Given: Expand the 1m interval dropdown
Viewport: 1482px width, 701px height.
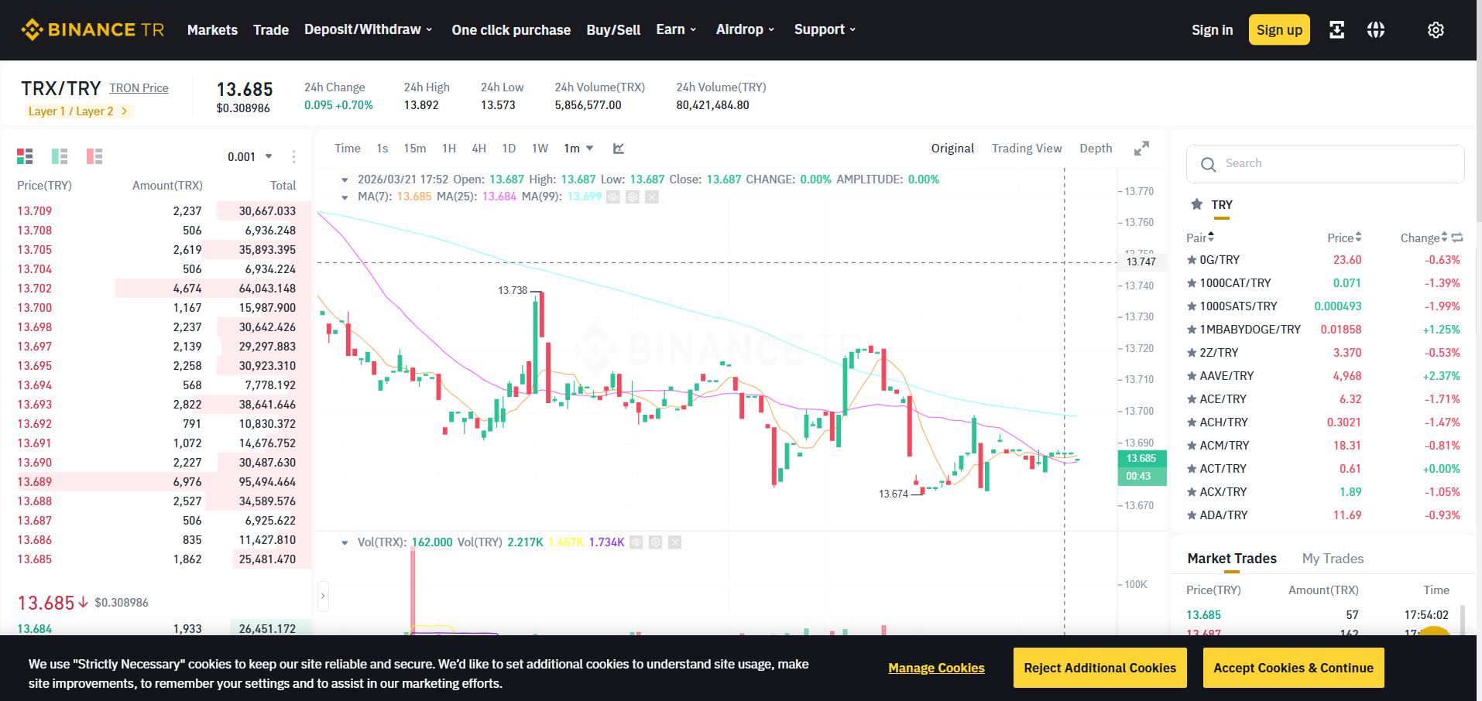Looking at the screenshot, I should (578, 148).
